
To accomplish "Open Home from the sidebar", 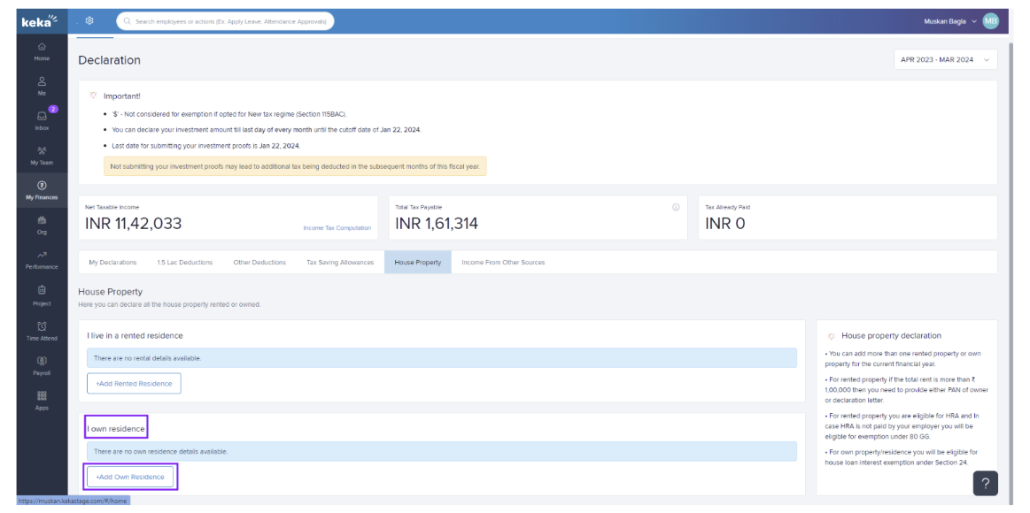I will 42,50.
